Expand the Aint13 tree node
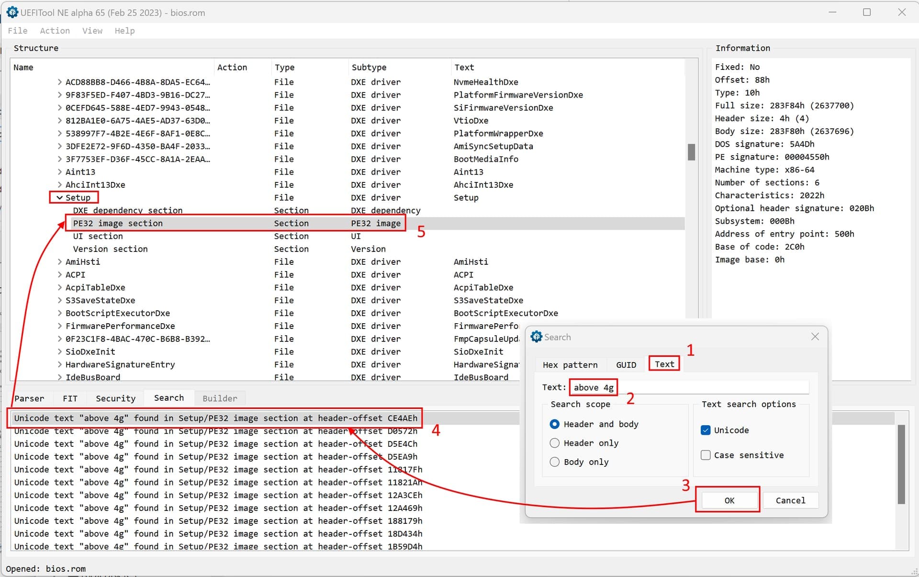Image resolution: width=919 pixels, height=577 pixels. pyautogui.click(x=59, y=172)
